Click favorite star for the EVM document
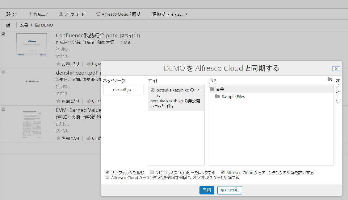The width and height of the screenshot is (348, 200). point(58,138)
